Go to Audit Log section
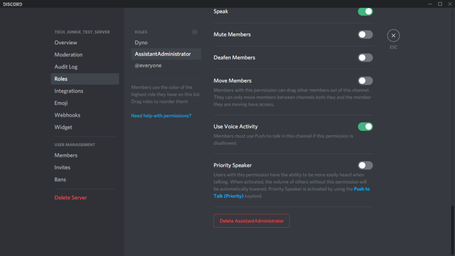The image size is (455, 256). tap(66, 67)
